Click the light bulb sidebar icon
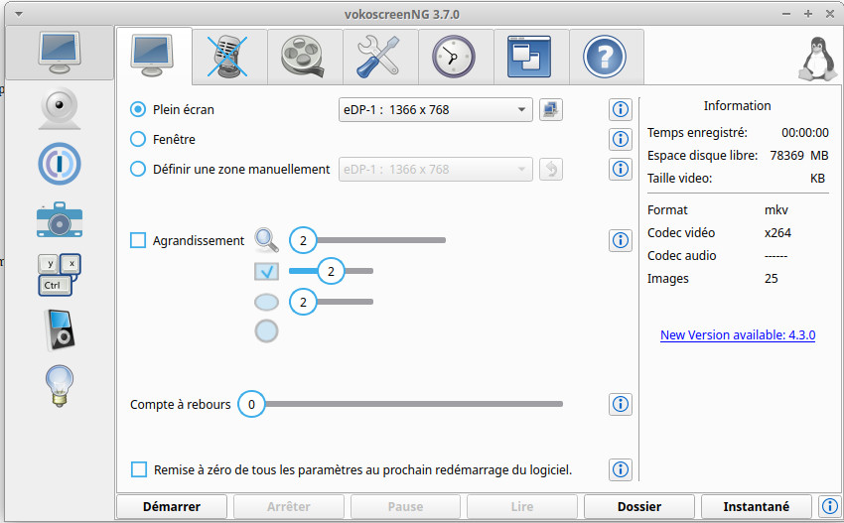This screenshot has height=523, width=844. pyautogui.click(x=59, y=385)
